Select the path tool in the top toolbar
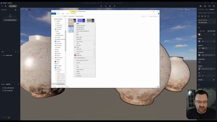 pyautogui.click(x=105, y=6)
